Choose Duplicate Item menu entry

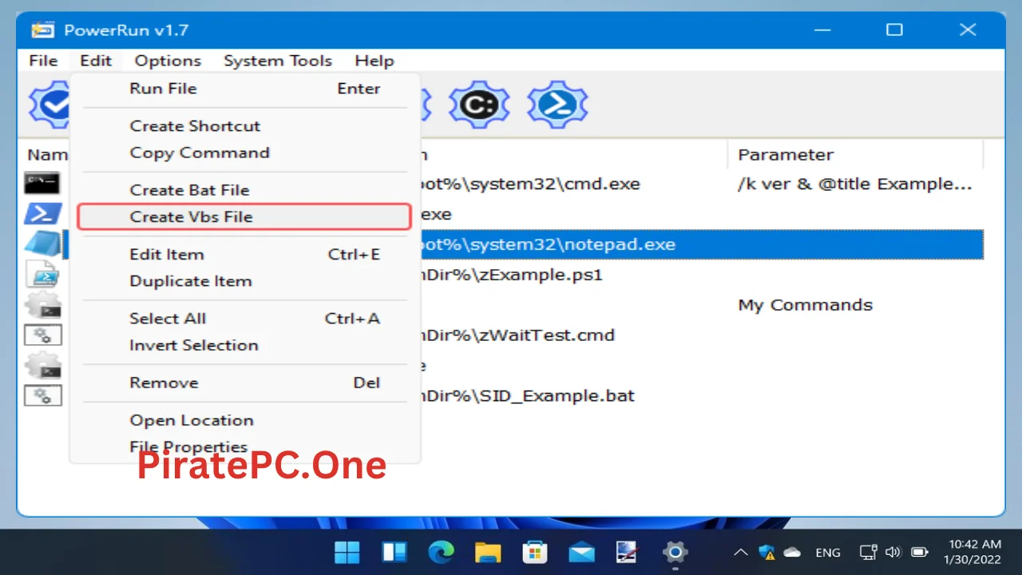click(x=245, y=281)
